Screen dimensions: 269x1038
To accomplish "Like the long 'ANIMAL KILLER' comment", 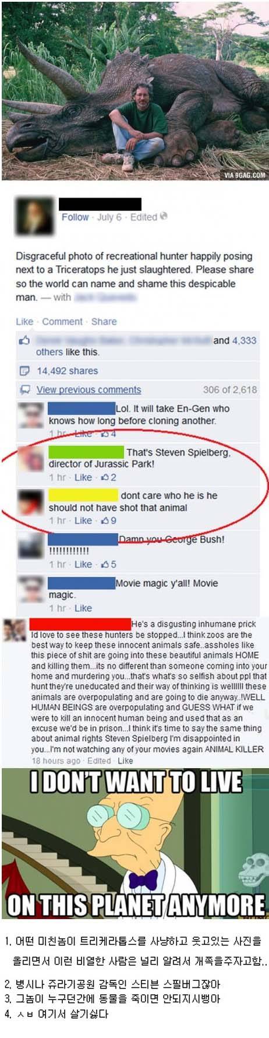I will tap(125, 761).
